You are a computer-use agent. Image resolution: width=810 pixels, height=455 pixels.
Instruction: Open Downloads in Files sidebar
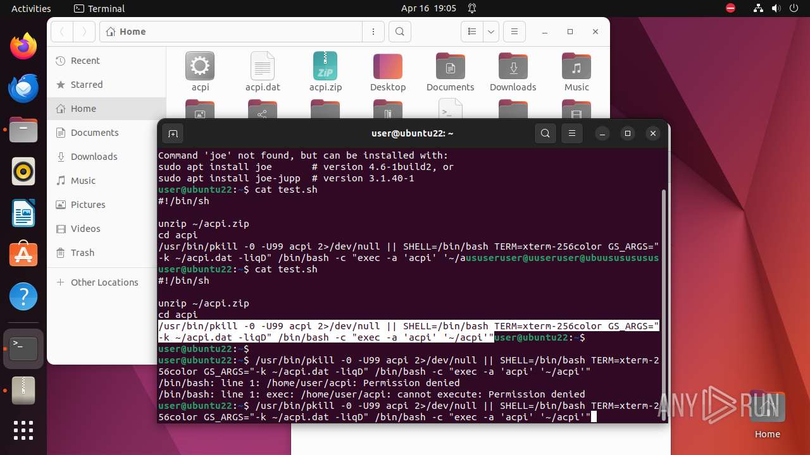(x=106, y=157)
